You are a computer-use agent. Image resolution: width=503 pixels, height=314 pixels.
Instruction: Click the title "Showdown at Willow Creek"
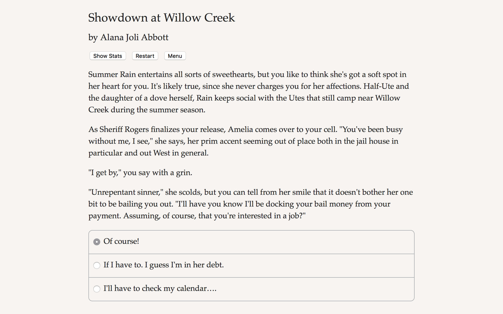point(162,18)
